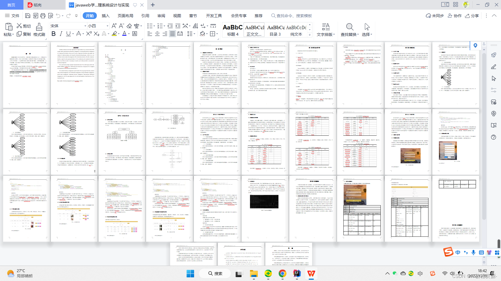Toggle italic formatting
Image resolution: width=501 pixels, height=281 pixels.
[x=61, y=34]
